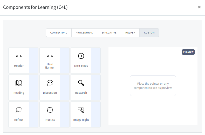This screenshot has height=135, width=205.
Task: Open the Procedural tab
Action: [x=84, y=33]
